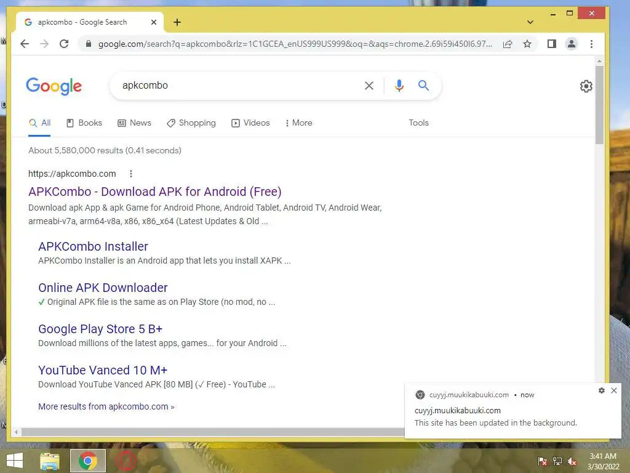Click More results from apkcombo.com
The height and width of the screenshot is (473, 630).
click(x=106, y=406)
